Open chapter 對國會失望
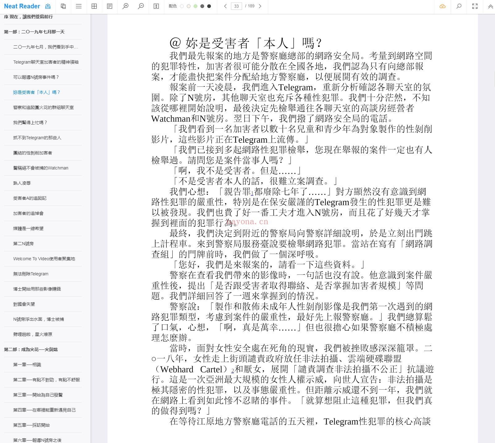 (24, 304)
